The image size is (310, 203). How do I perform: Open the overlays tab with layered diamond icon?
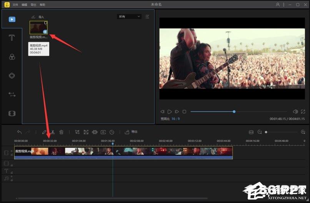tap(12, 75)
